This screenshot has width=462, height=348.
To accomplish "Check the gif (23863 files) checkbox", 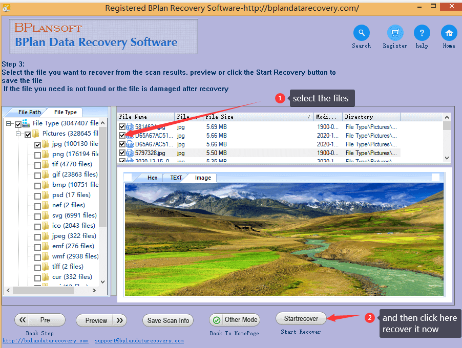I will point(37,176).
